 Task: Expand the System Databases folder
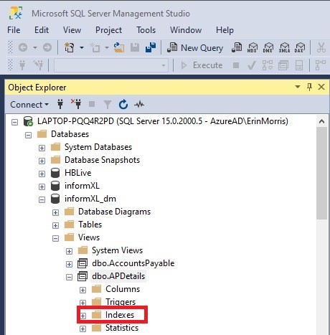pos(42,148)
